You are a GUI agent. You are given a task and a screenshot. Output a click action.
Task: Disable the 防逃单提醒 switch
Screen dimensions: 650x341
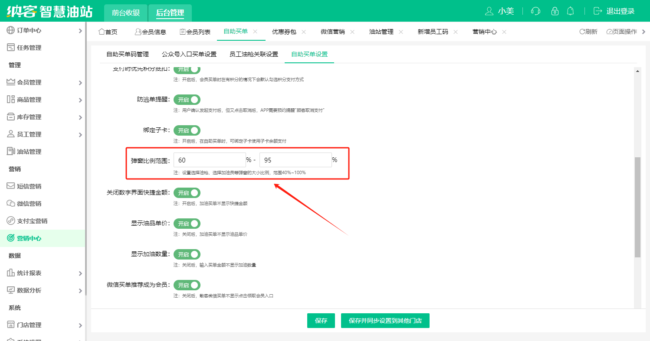point(187,100)
